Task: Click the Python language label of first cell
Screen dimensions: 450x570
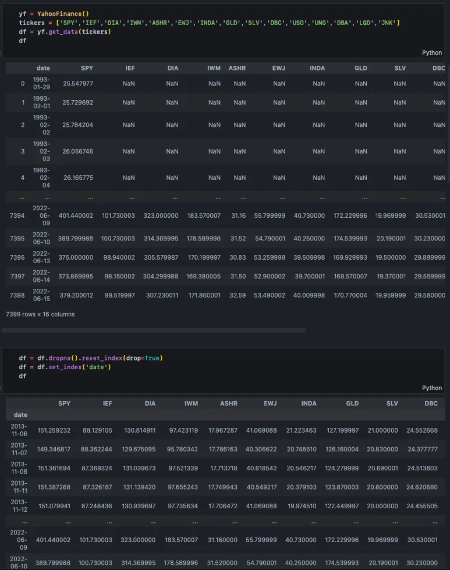Action: (432, 52)
